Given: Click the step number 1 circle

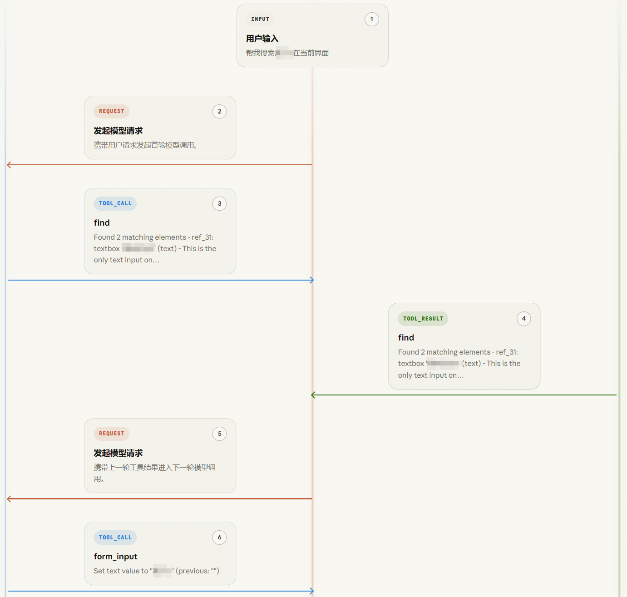Looking at the screenshot, I should coord(371,19).
